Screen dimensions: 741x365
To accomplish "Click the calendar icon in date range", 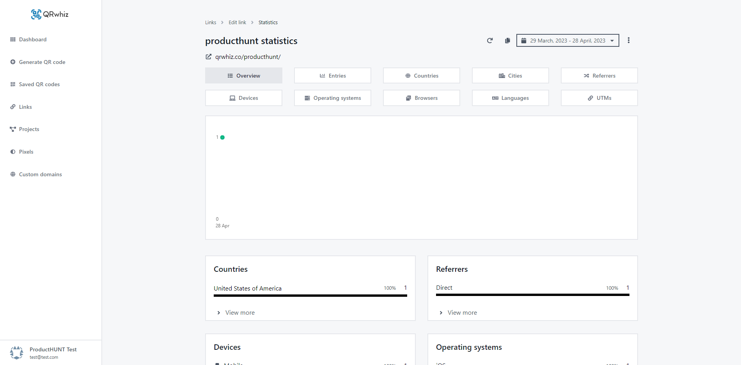I will point(524,41).
